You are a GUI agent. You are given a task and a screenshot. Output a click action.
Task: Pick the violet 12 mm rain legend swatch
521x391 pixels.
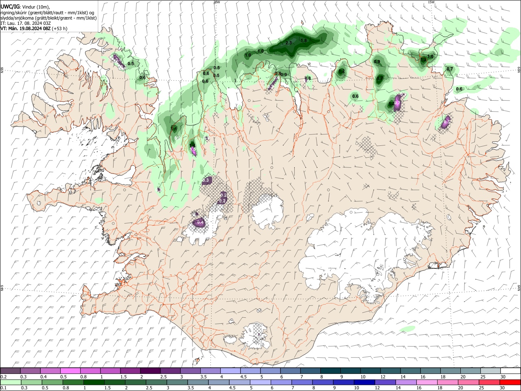pyautogui.click(x=385, y=382)
